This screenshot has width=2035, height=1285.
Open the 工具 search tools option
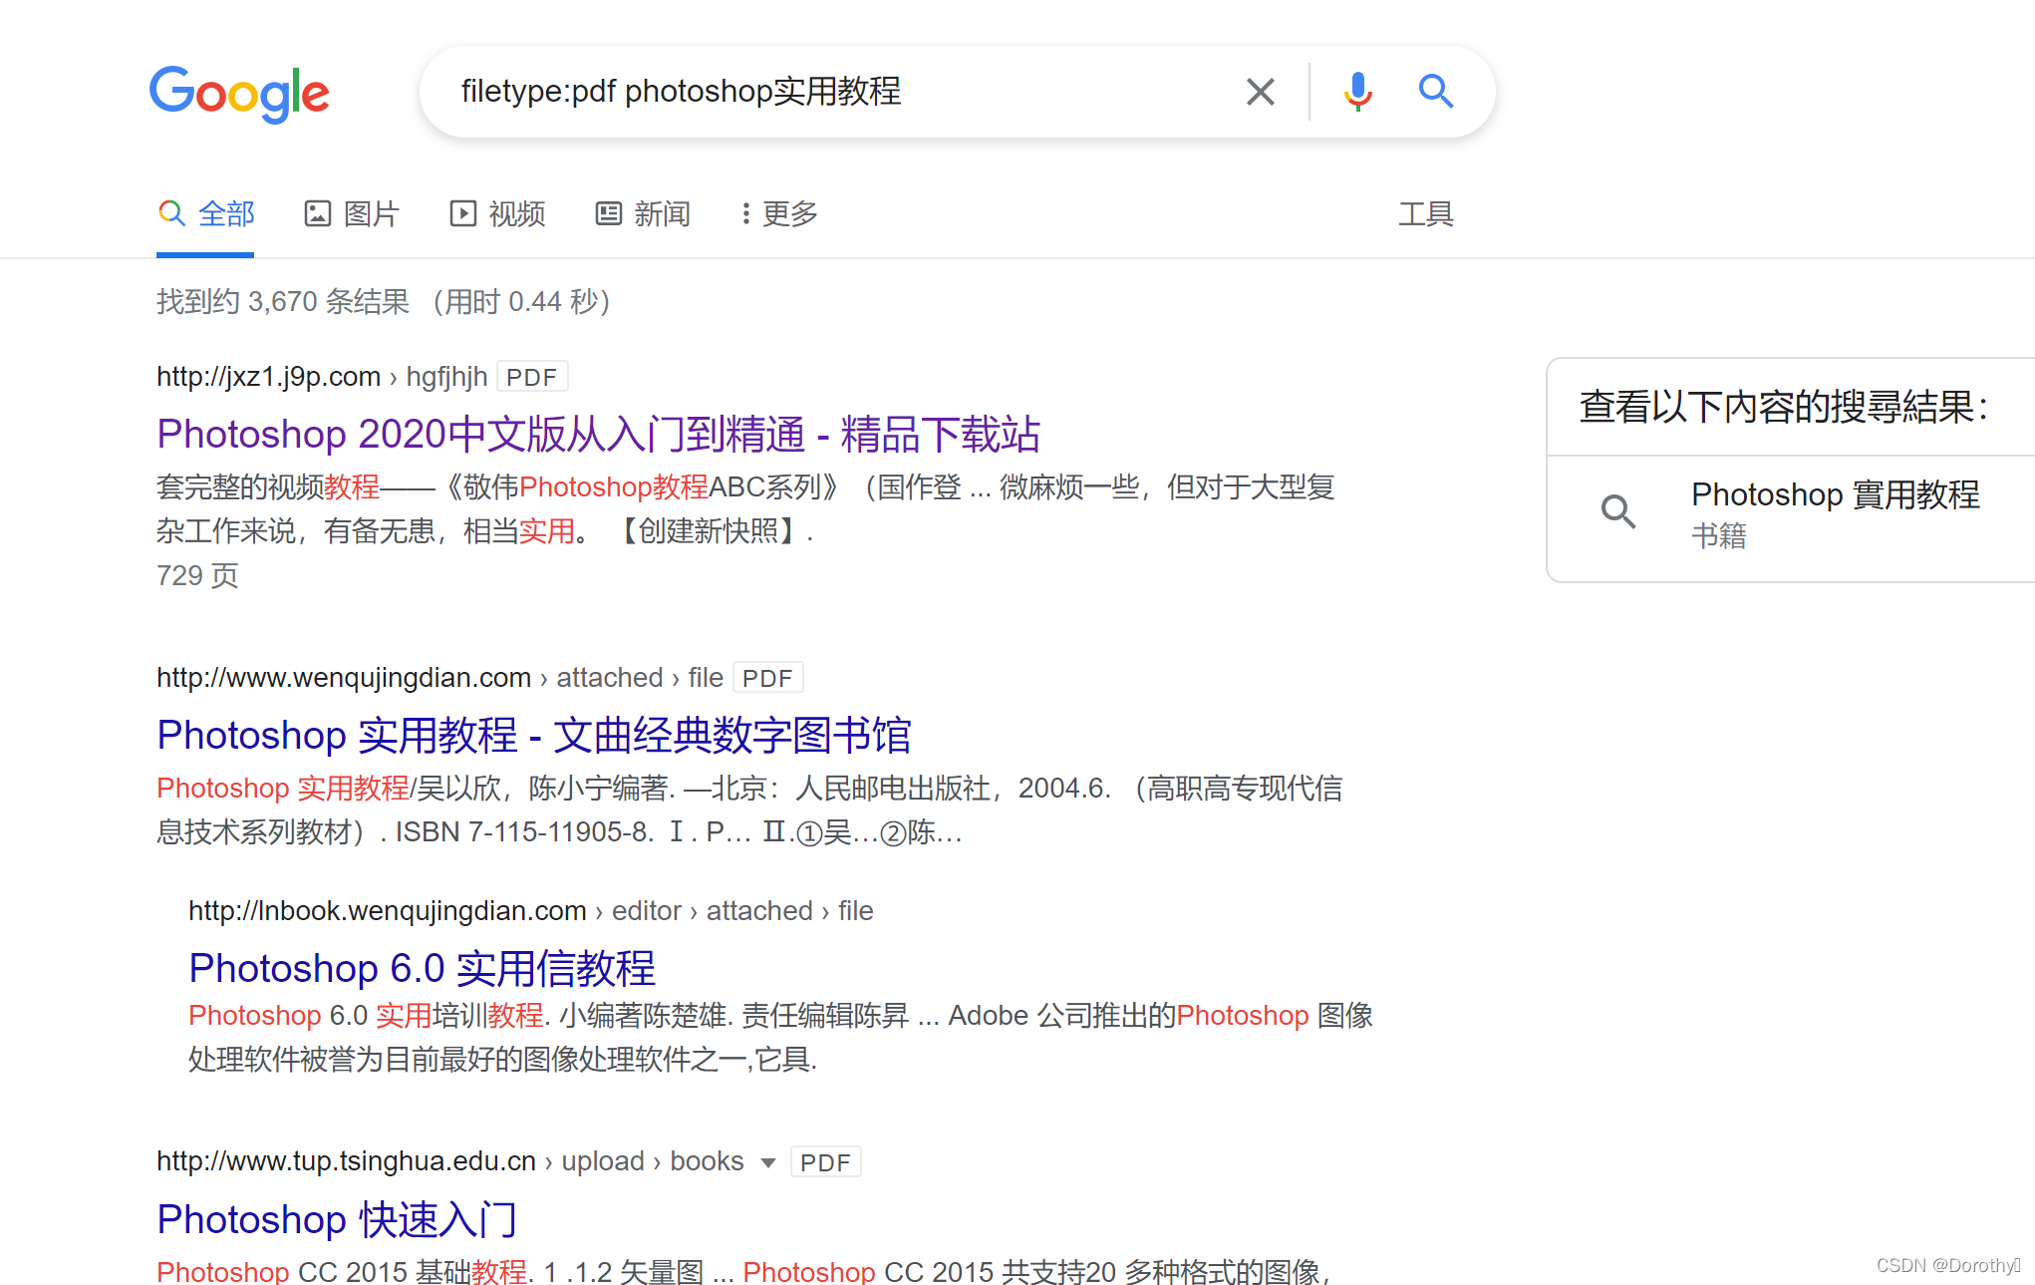(x=1425, y=213)
